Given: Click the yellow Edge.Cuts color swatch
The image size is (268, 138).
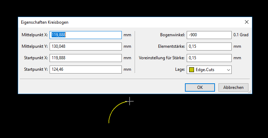Looking at the screenshot, I should [x=192, y=70].
